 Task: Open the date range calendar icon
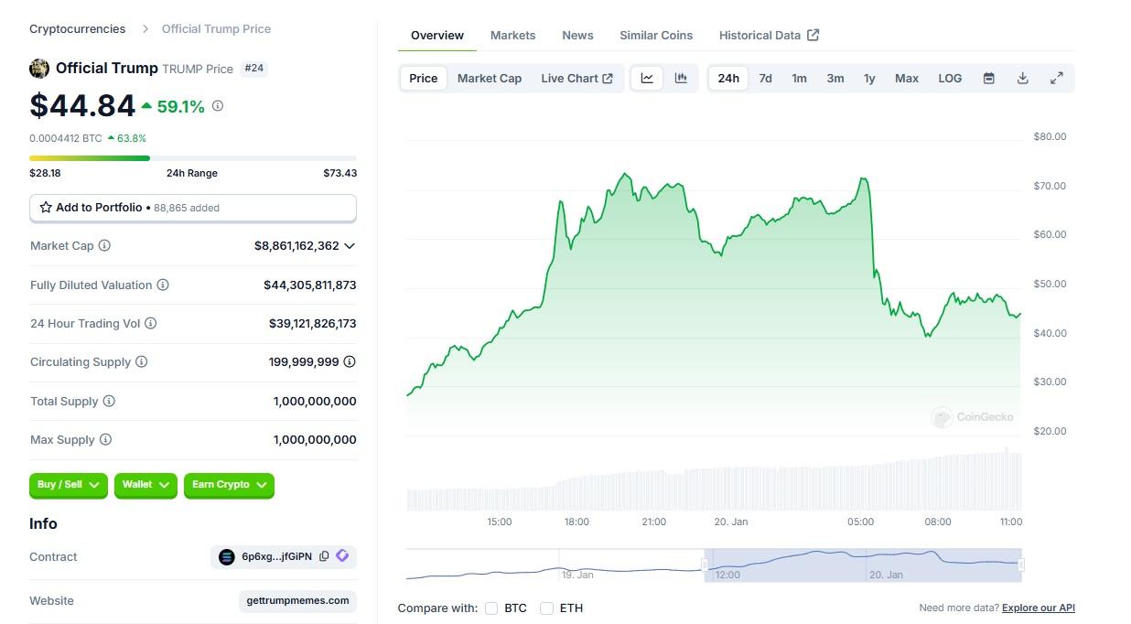988,78
